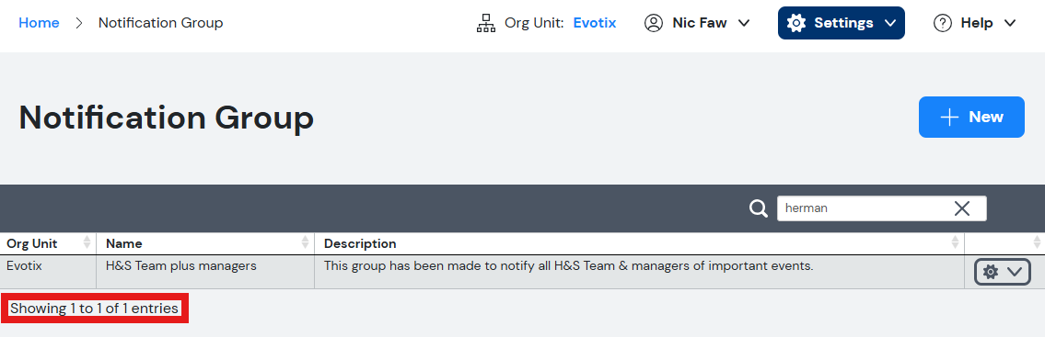Sort table by Name column arrows

pos(306,242)
